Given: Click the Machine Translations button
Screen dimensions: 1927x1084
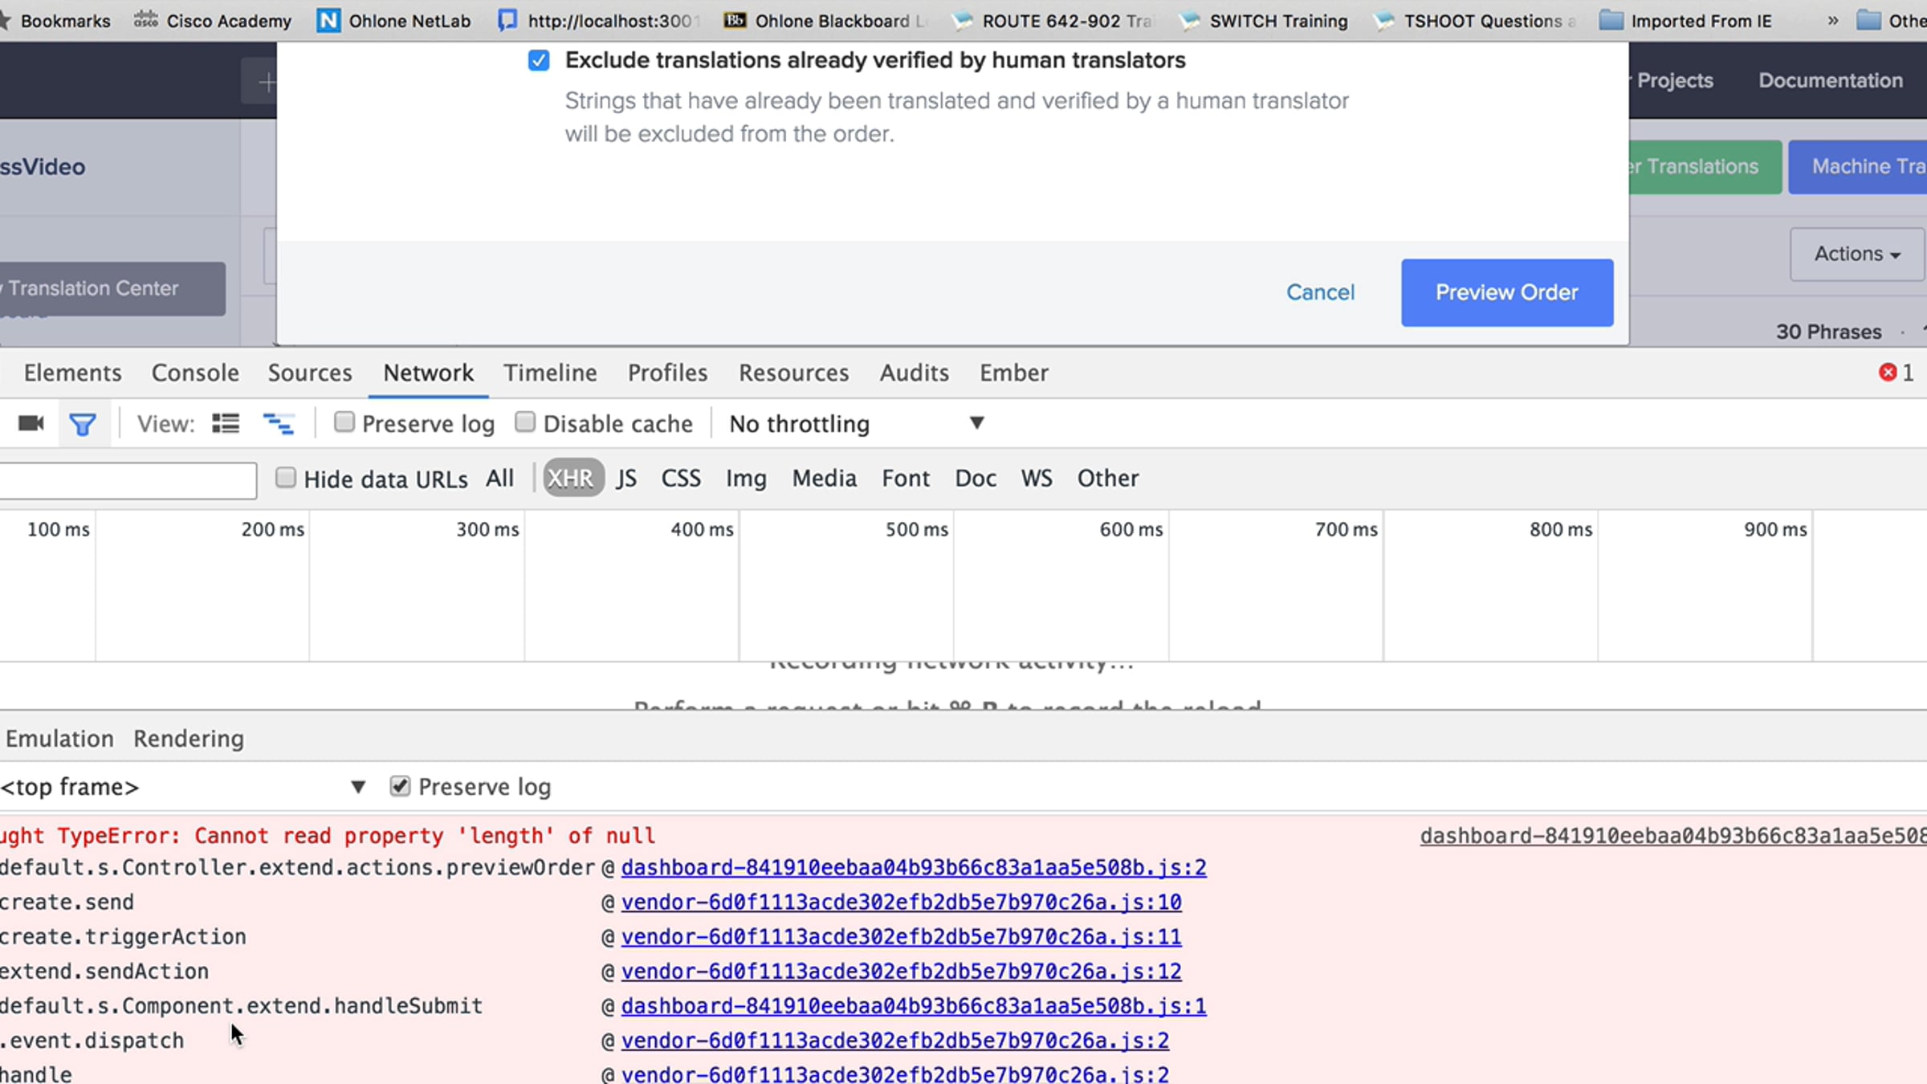Looking at the screenshot, I should [x=1858, y=167].
